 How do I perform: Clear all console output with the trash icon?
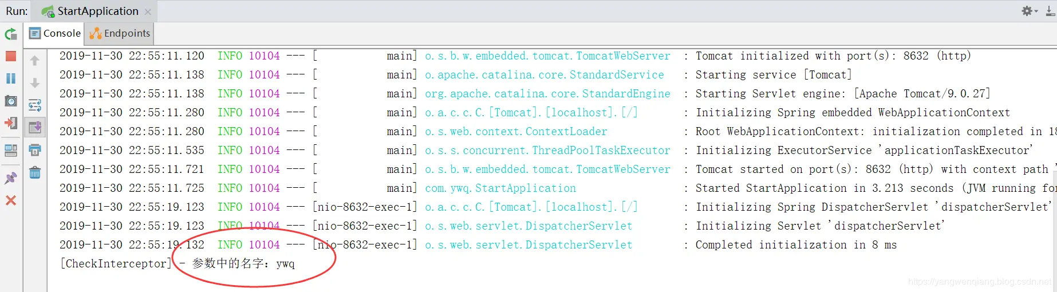coord(34,172)
